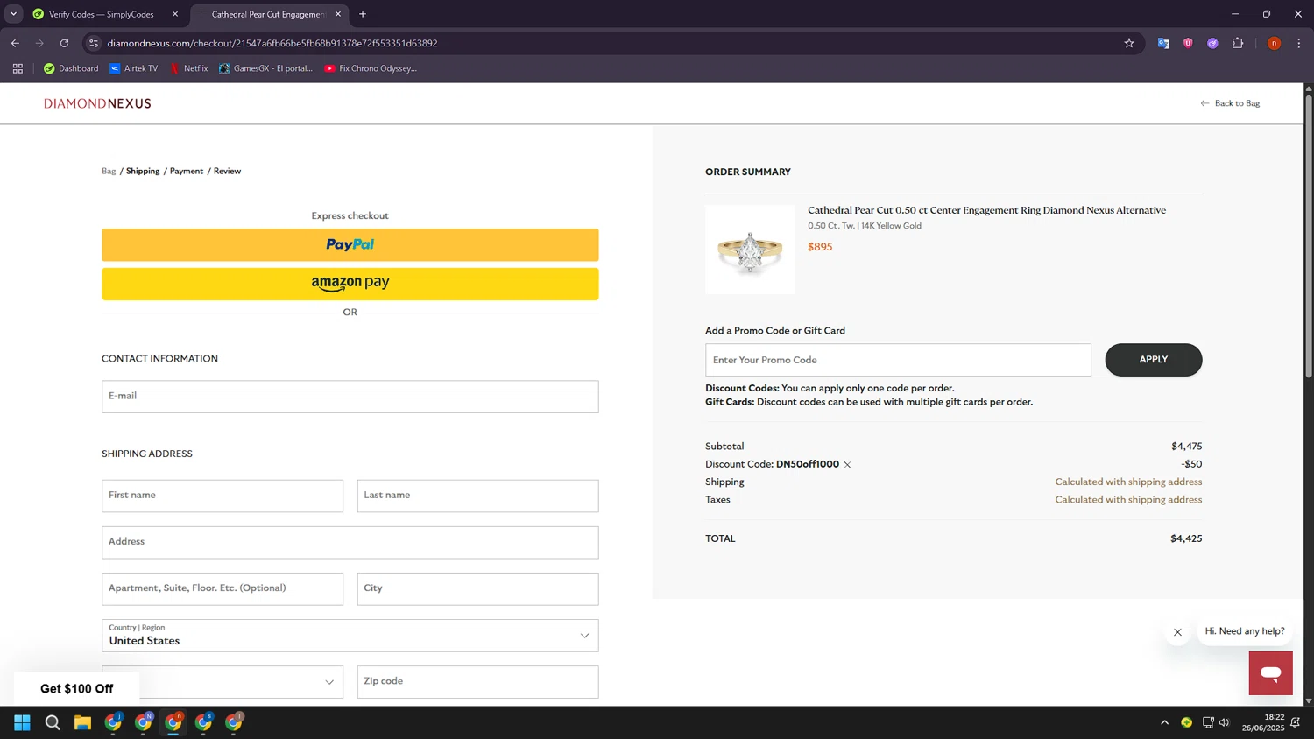Bookmark this page with the star icon
This screenshot has height=739, width=1314.
pos(1129,43)
